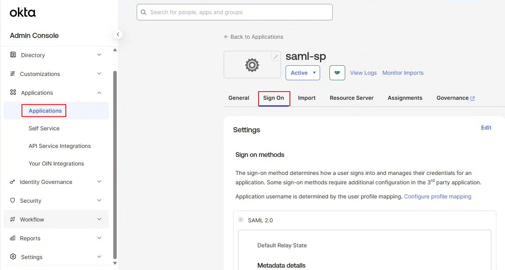
Task: Click the Reports chart icon
Action: click(x=13, y=238)
